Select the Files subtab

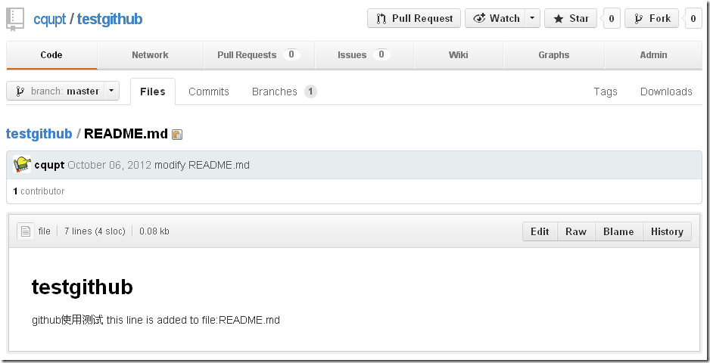tap(153, 92)
